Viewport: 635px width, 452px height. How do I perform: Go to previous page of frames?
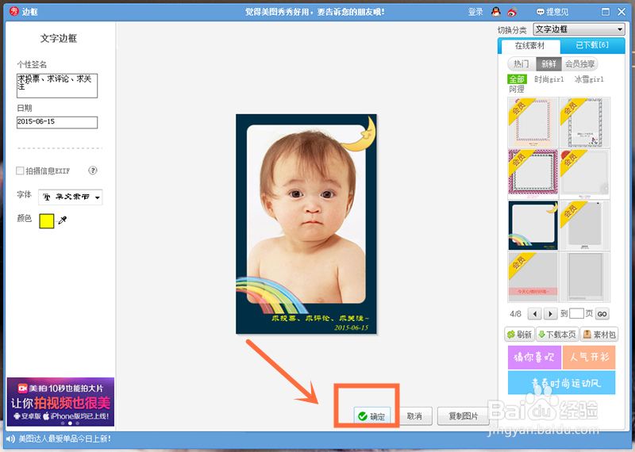click(x=535, y=313)
